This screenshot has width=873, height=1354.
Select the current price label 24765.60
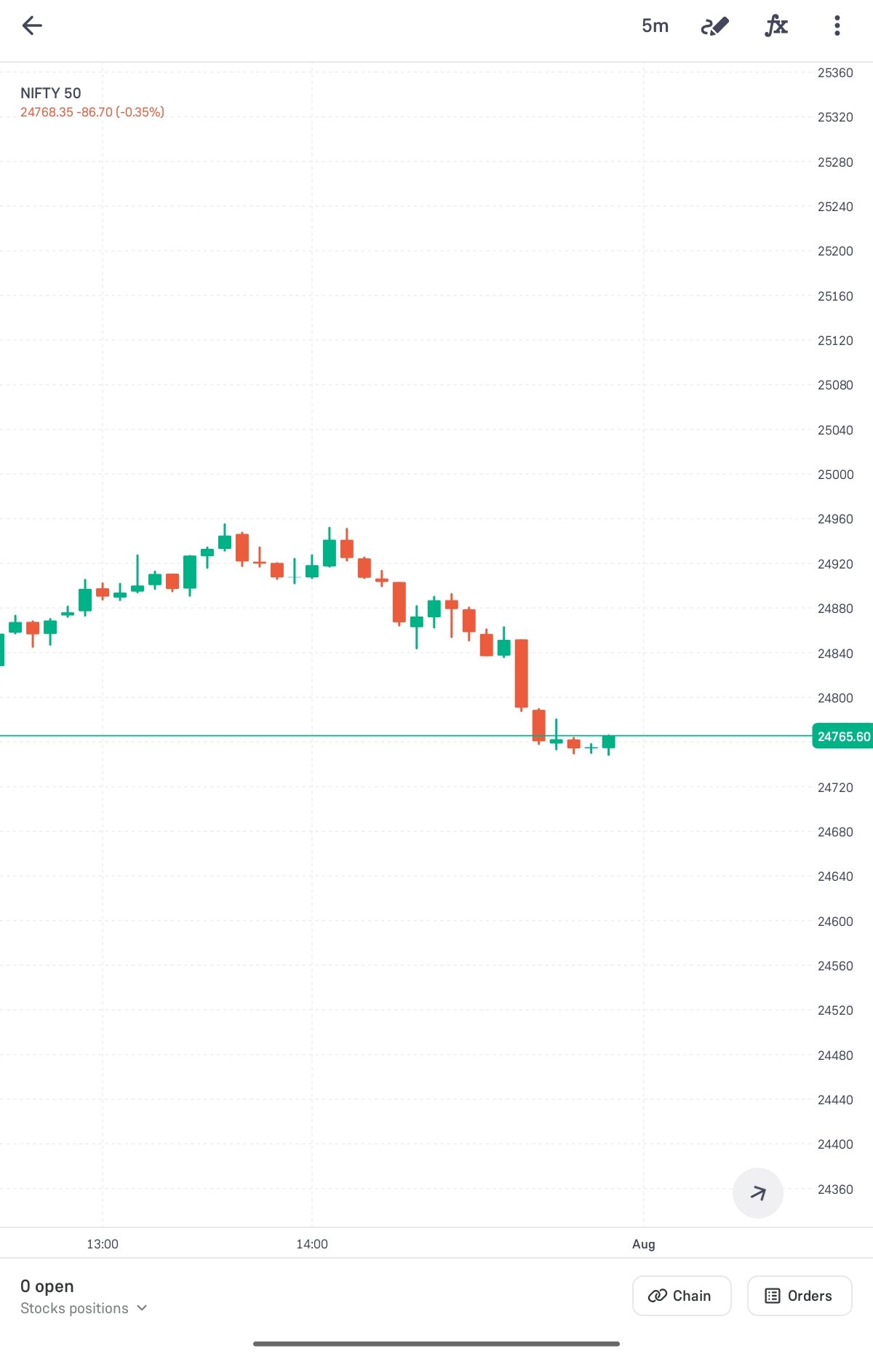click(843, 737)
